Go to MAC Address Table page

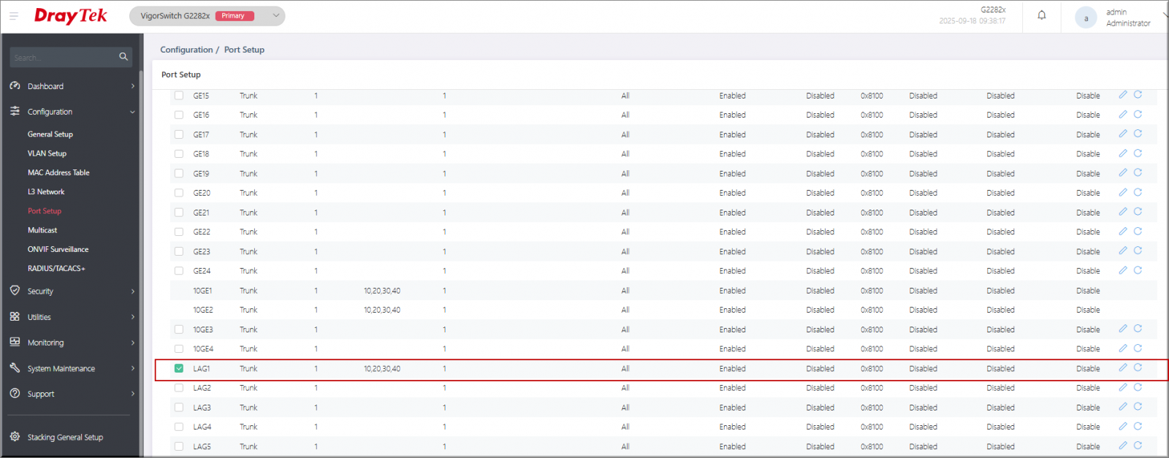(58, 172)
